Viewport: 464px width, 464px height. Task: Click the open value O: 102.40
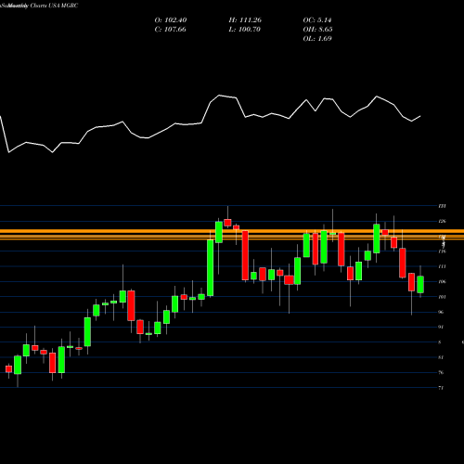(171, 20)
